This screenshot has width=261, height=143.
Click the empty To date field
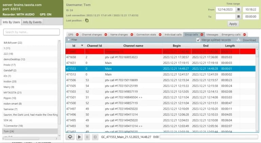(x=226, y=17)
